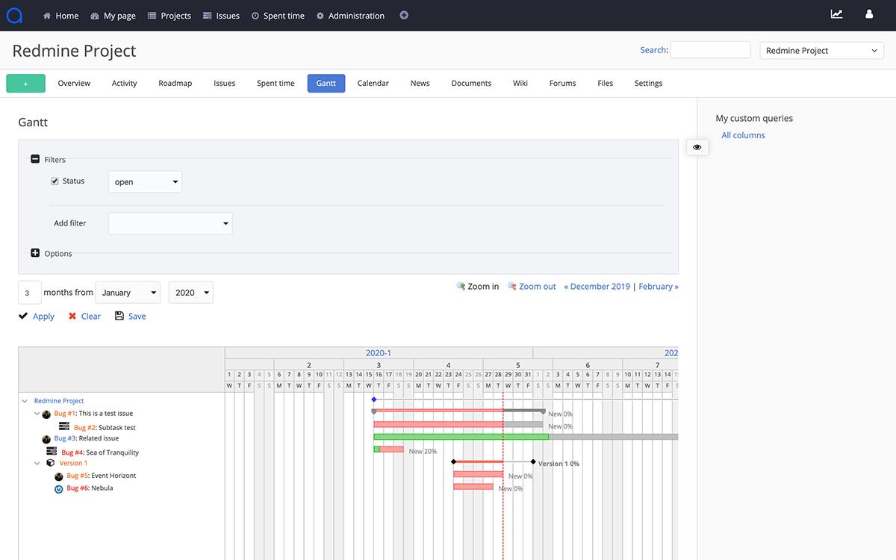The height and width of the screenshot is (560, 896).
Task: Open Issues in the top menu
Action: (x=222, y=16)
